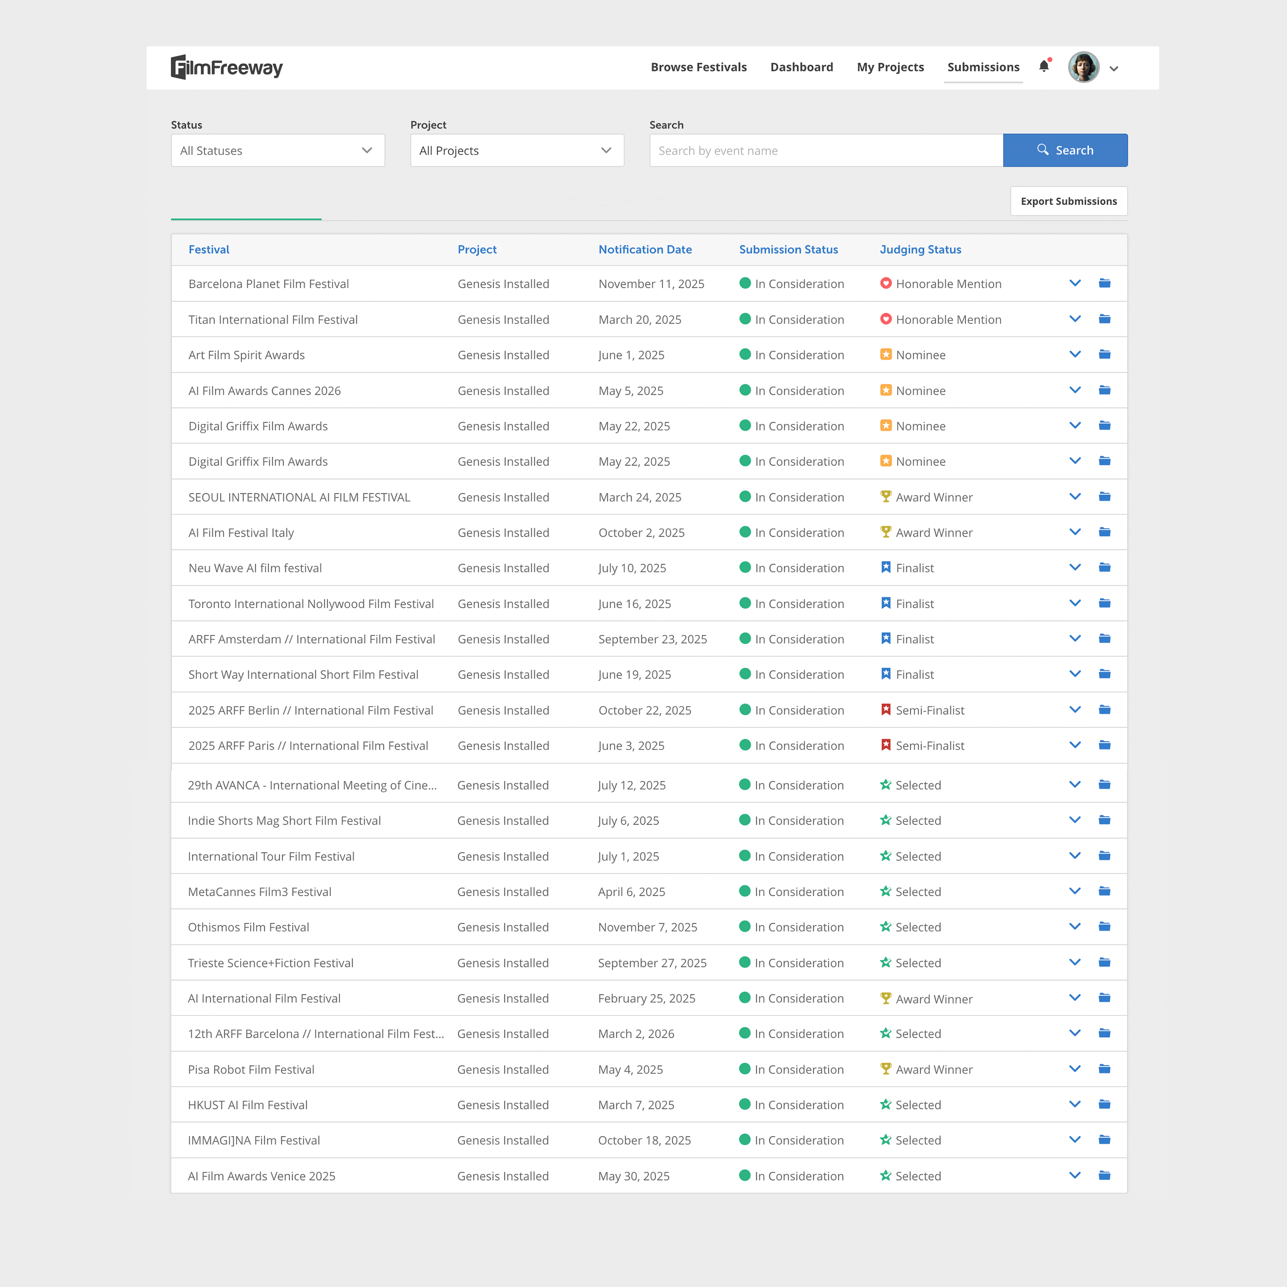The image size is (1287, 1287).
Task: Click the blue Search button
Action: pyautogui.click(x=1065, y=151)
